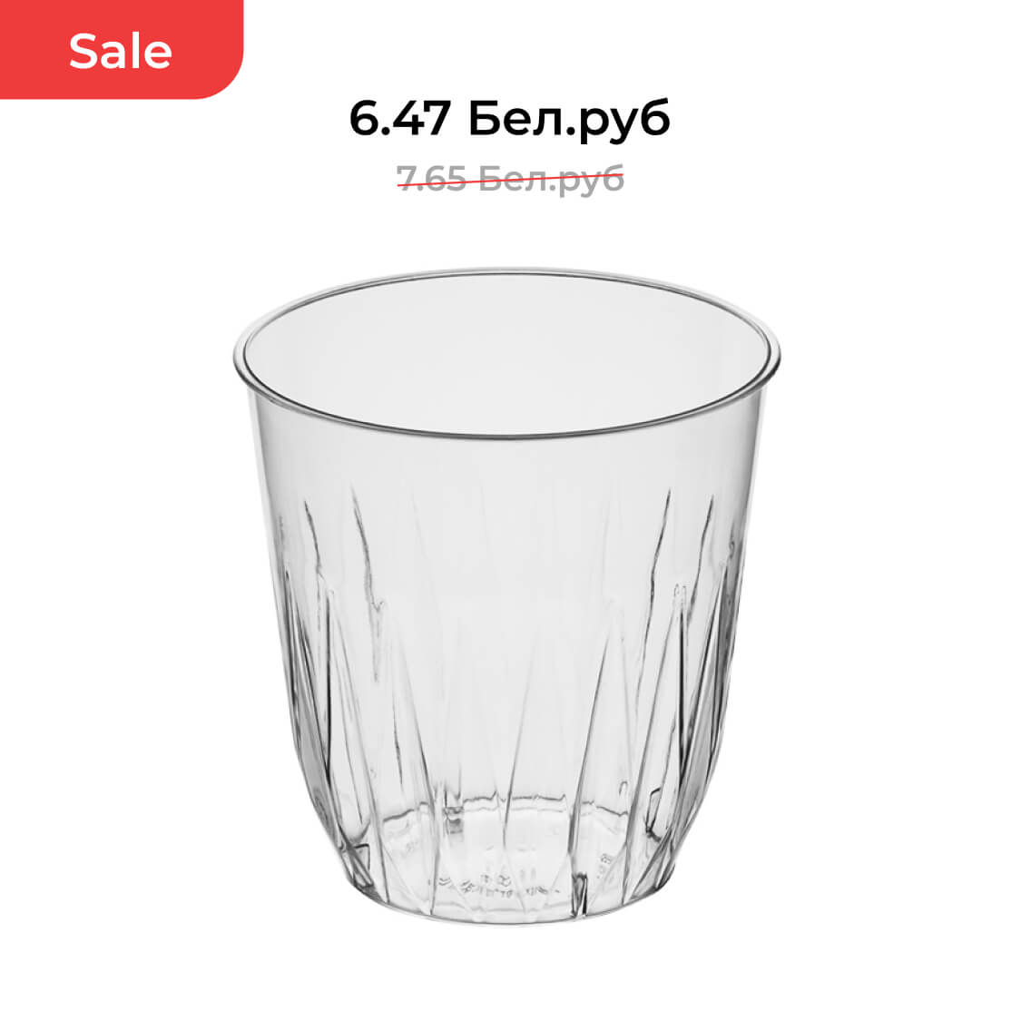
Task: Click the smooth upper band of the glass
Action: [505, 462]
